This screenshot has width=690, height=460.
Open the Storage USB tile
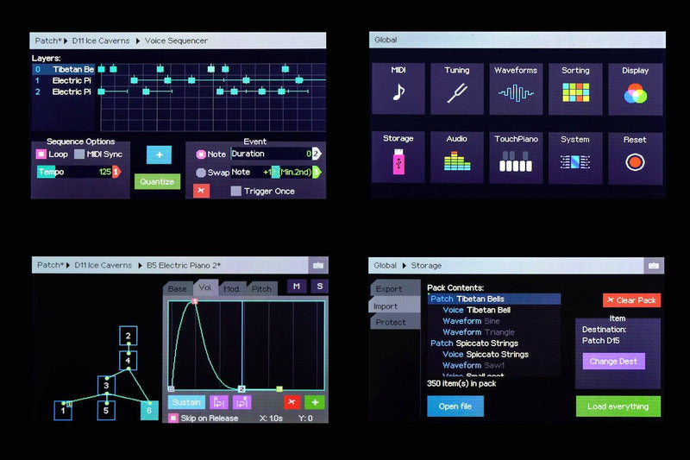pos(398,157)
